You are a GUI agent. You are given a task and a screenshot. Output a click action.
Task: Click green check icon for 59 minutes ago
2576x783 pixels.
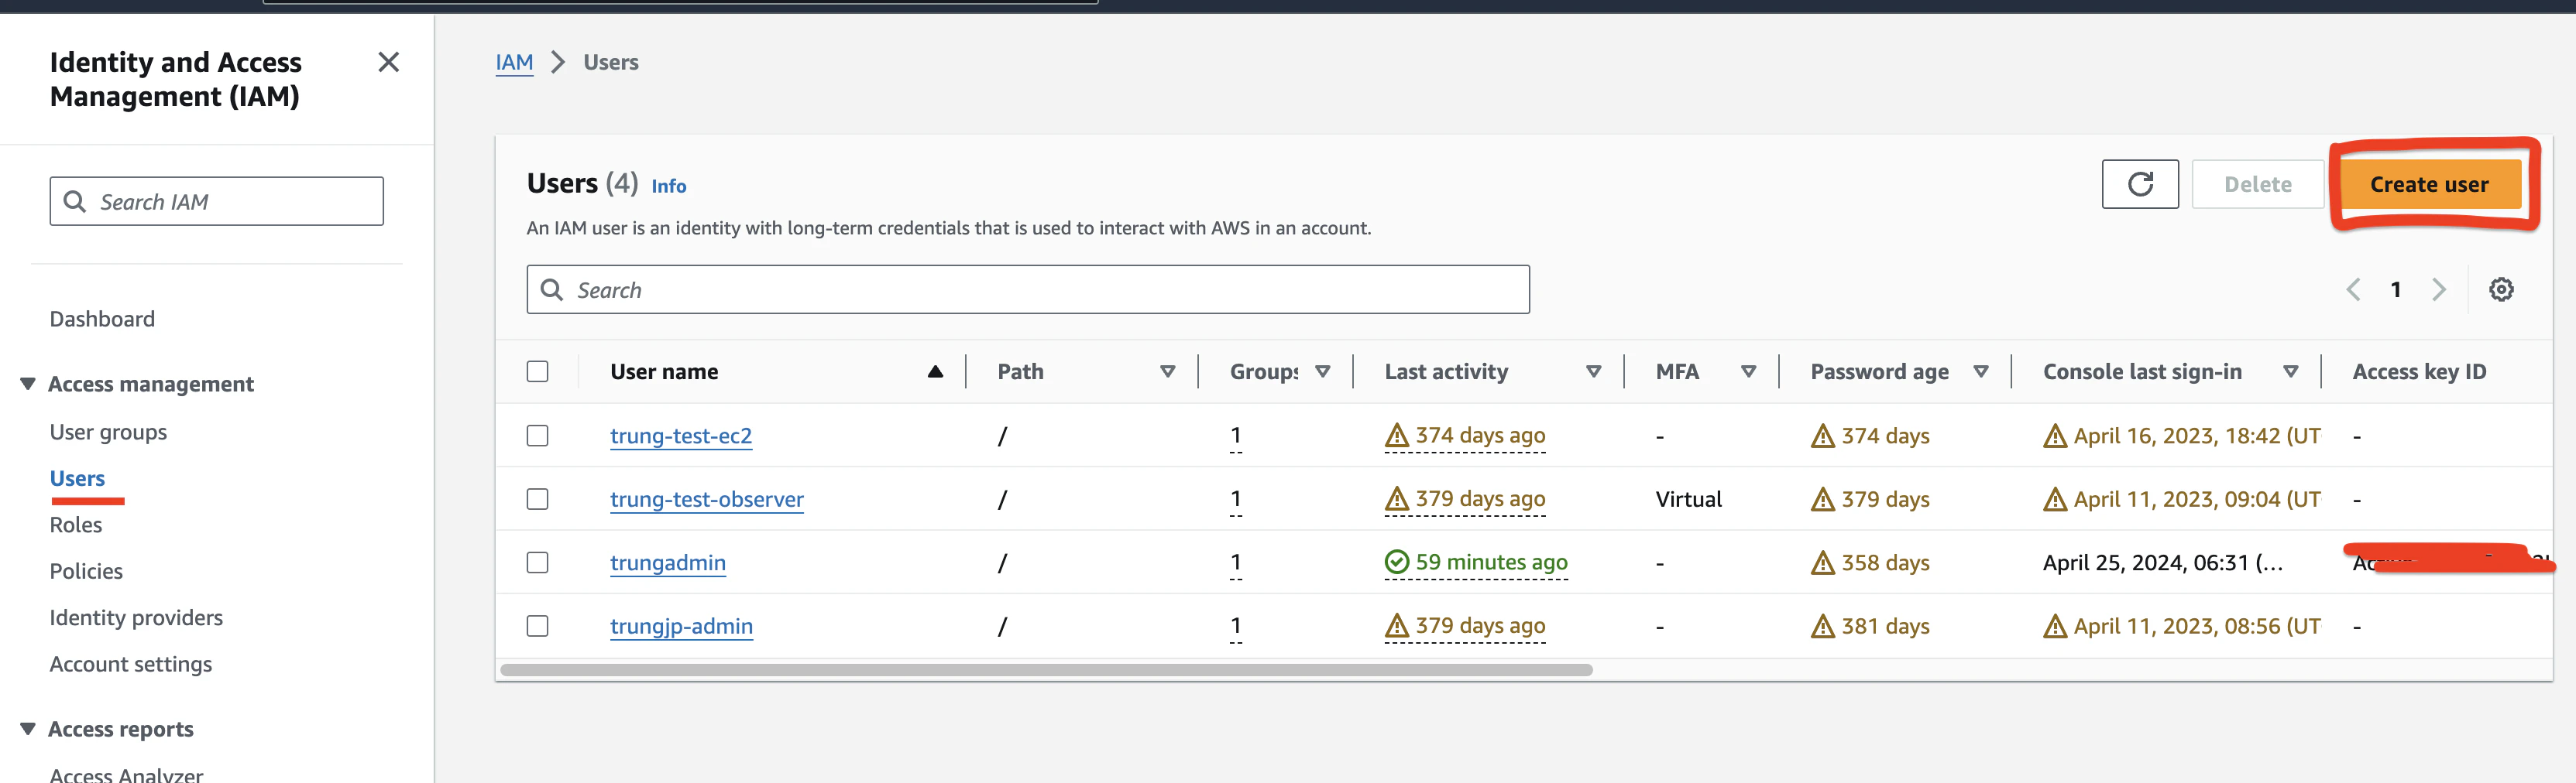click(1397, 562)
